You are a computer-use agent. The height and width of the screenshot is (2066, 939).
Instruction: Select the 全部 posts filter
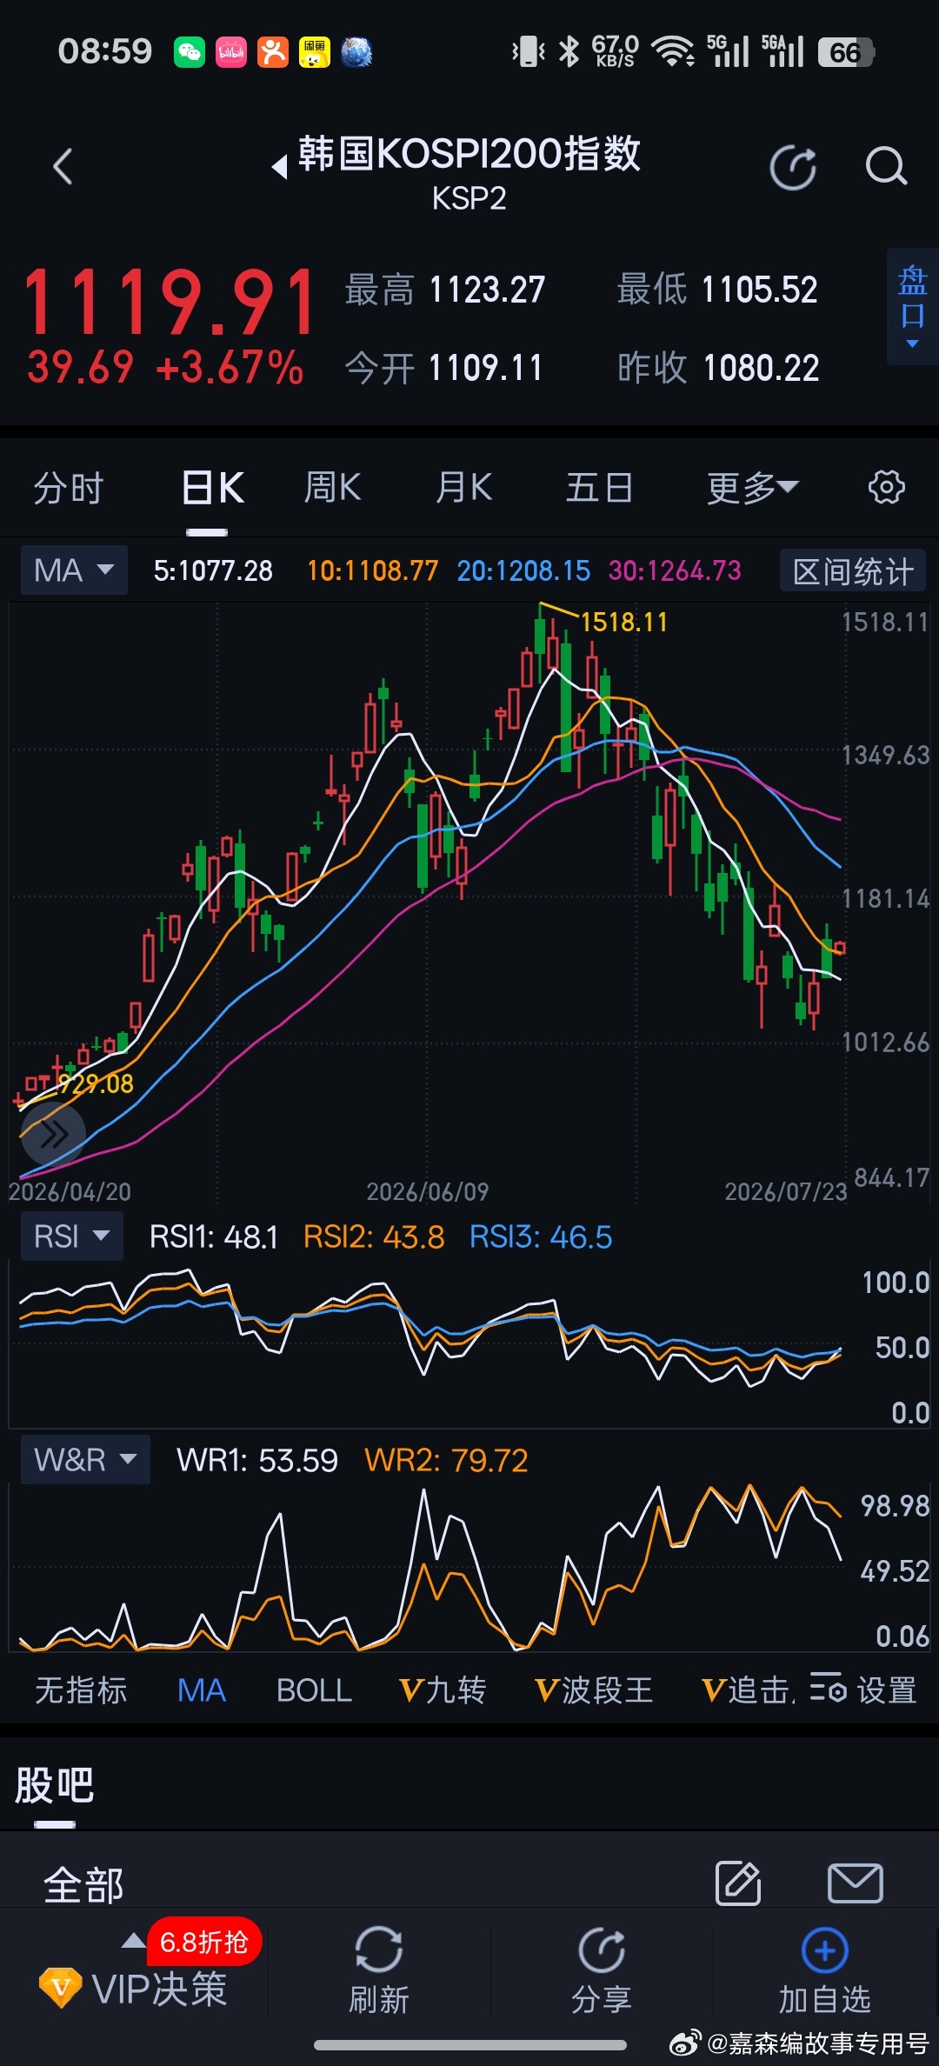[x=83, y=1884]
